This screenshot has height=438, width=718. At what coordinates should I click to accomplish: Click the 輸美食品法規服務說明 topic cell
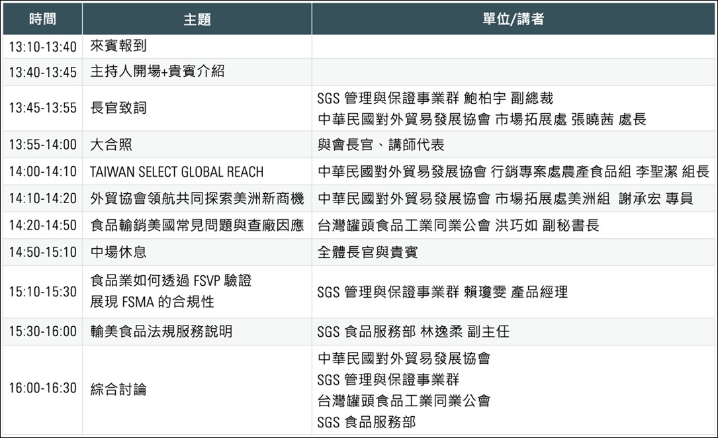tap(161, 331)
